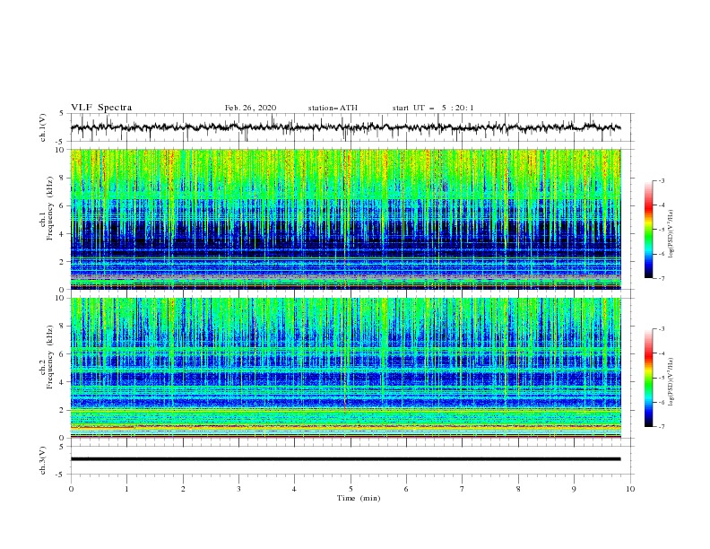Click the "-7" tick on ch.1 color bar
The height and width of the screenshot is (549, 710).
tap(661, 278)
